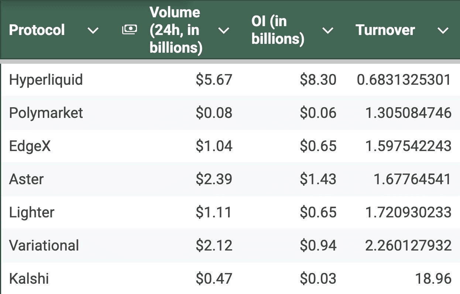Select turnover value 0.6831325301
The width and height of the screenshot is (460, 294).
point(404,80)
